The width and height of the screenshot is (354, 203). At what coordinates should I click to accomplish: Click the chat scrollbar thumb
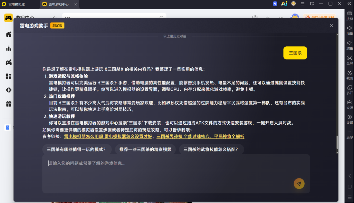coord(337,142)
